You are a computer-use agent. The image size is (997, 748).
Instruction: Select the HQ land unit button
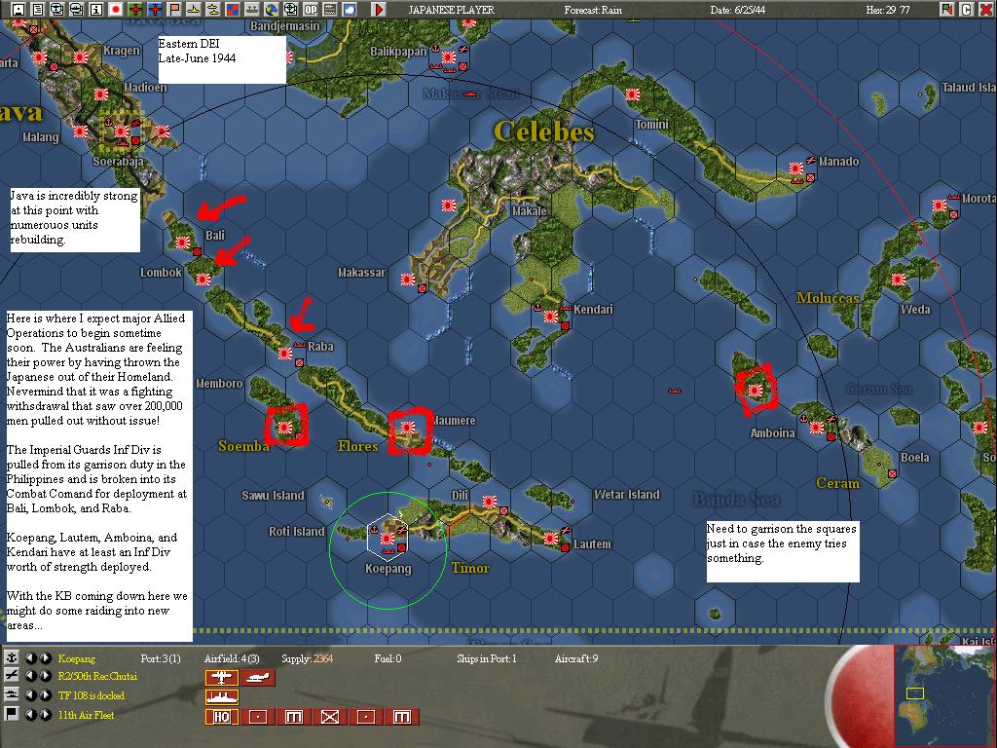(221, 717)
